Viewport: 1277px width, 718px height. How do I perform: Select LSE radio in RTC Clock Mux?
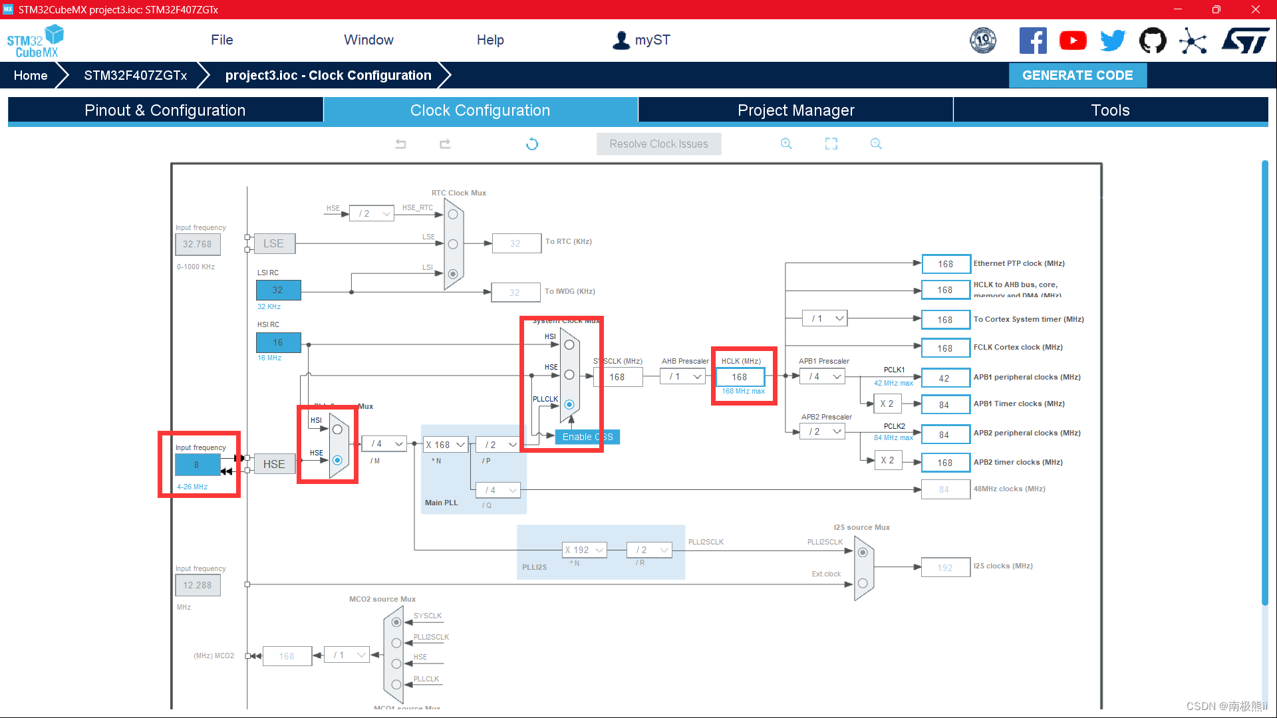(x=453, y=244)
